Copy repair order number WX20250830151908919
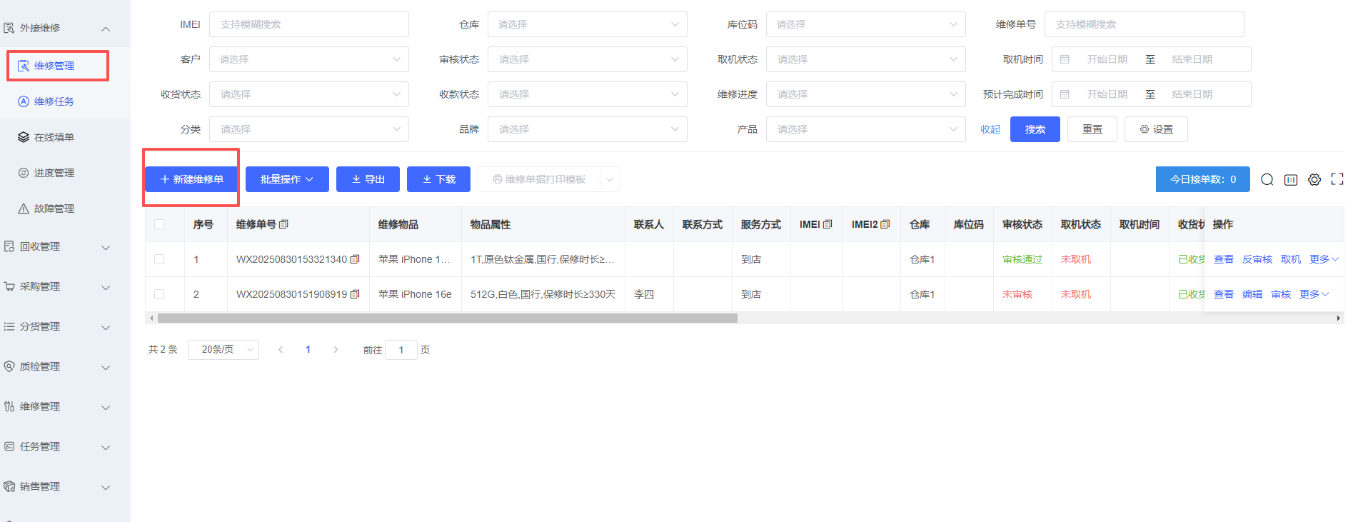Image resolution: width=1358 pixels, height=522 pixels. pos(355,294)
